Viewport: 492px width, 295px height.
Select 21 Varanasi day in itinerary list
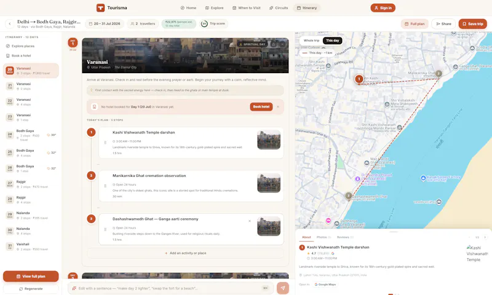31,86
